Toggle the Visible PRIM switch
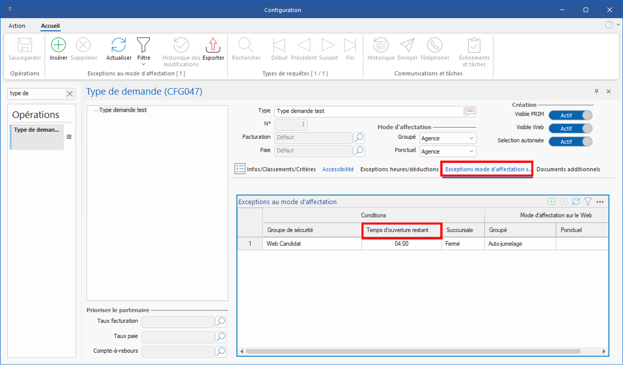The image size is (623, 365). tap(570, 116)
